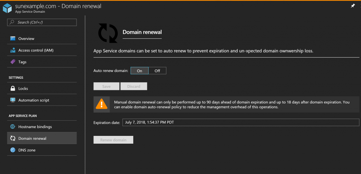Open Hostname bindings using globe icon
The height and width of the screenshot is (174, 361).
click(13, 127)
